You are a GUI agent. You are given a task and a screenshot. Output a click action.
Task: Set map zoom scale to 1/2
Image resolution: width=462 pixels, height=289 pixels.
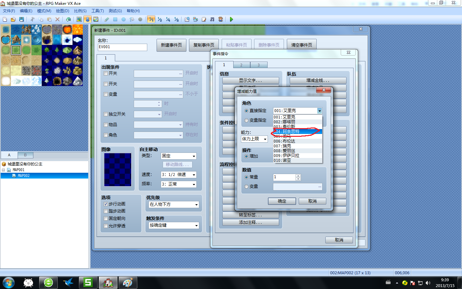click(x=160, y=19)
